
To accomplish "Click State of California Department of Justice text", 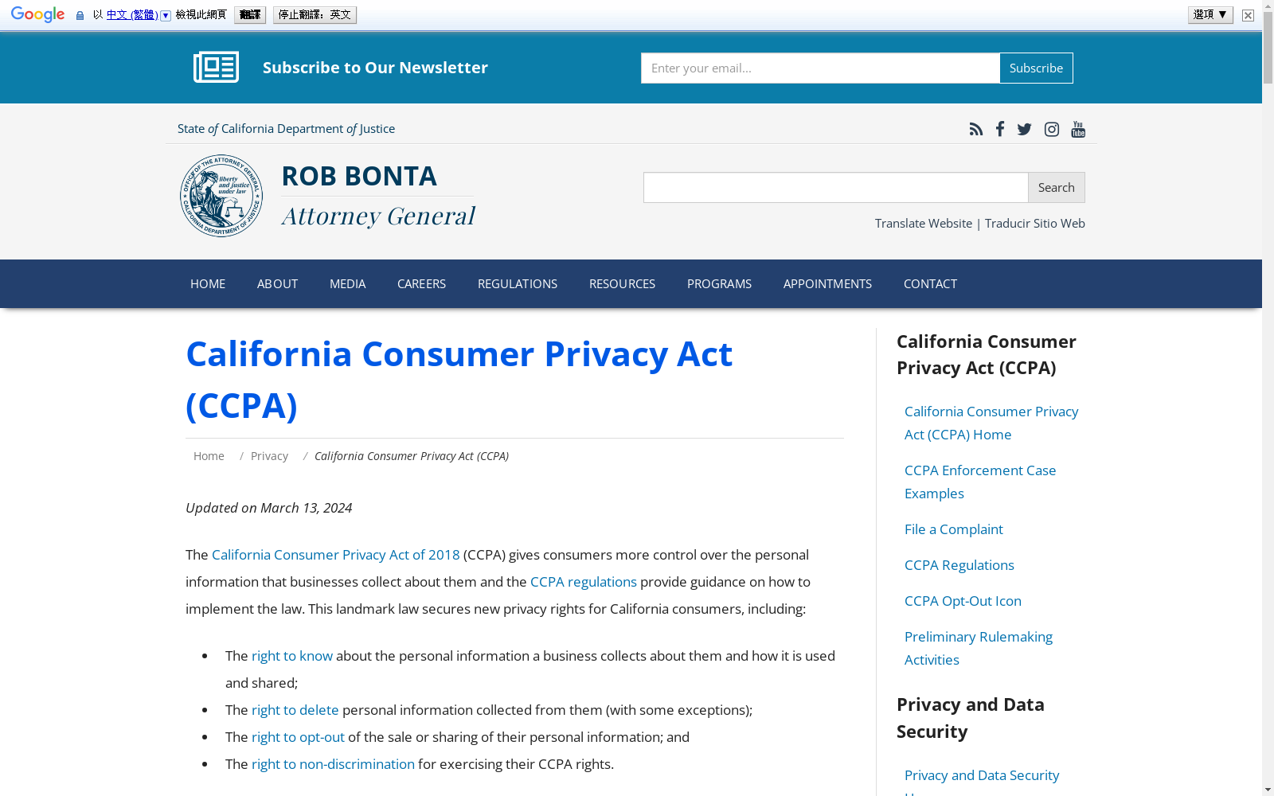I will point(286,129).
